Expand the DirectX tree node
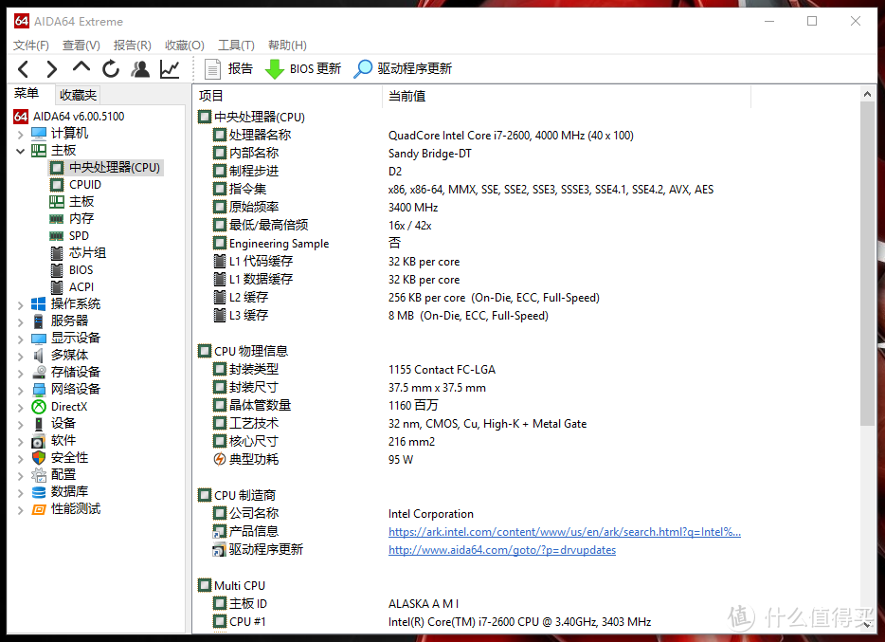The image size is (885, 642). tap(20, 407)
